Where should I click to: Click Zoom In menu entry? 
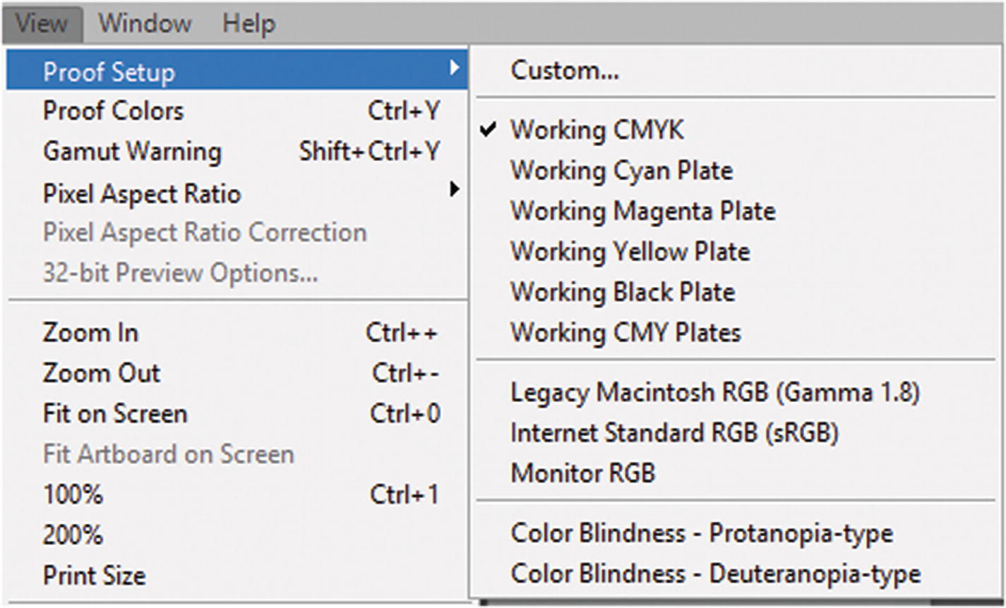[x=90, y=333]
